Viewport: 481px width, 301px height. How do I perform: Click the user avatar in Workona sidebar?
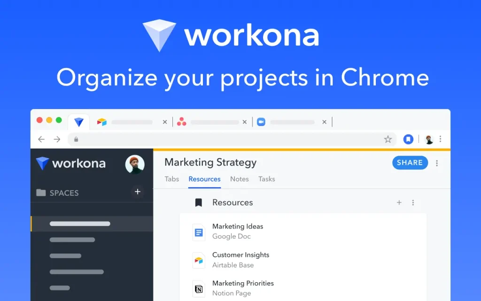click(135, 164)
